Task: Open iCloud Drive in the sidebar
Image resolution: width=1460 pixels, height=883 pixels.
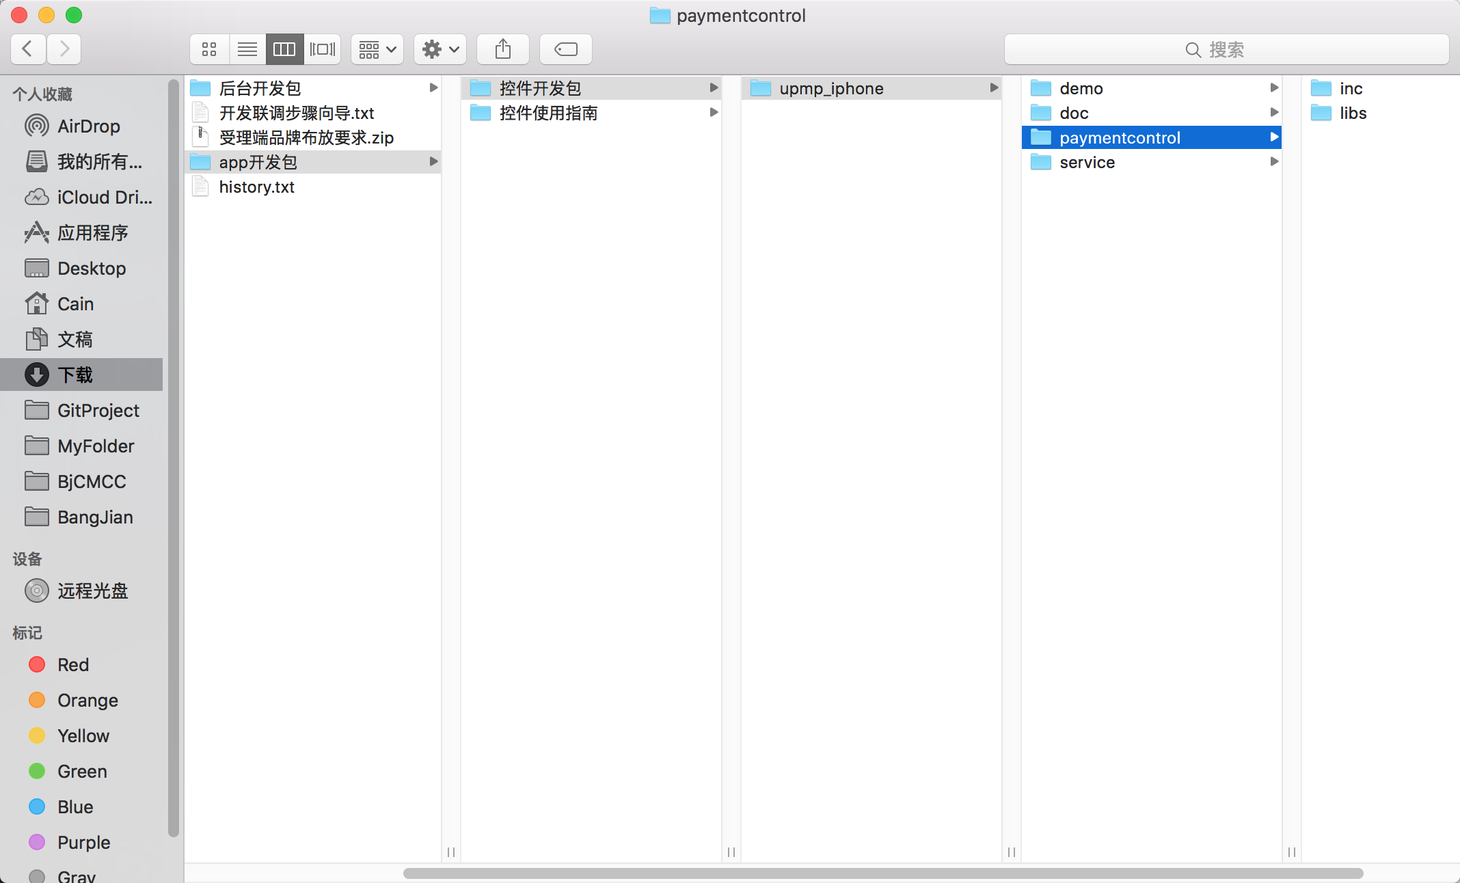Action: point(104,198)
